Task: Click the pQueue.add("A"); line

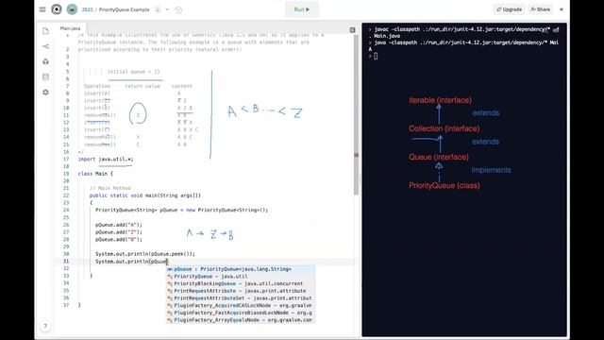Action: click(119, 225)
